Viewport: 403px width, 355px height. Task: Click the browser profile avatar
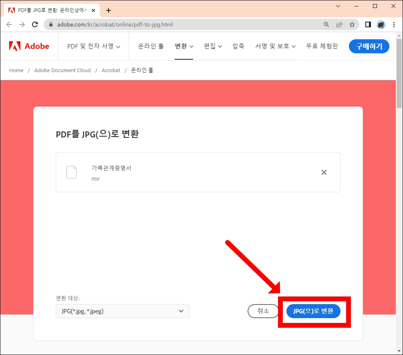(381, 24)
